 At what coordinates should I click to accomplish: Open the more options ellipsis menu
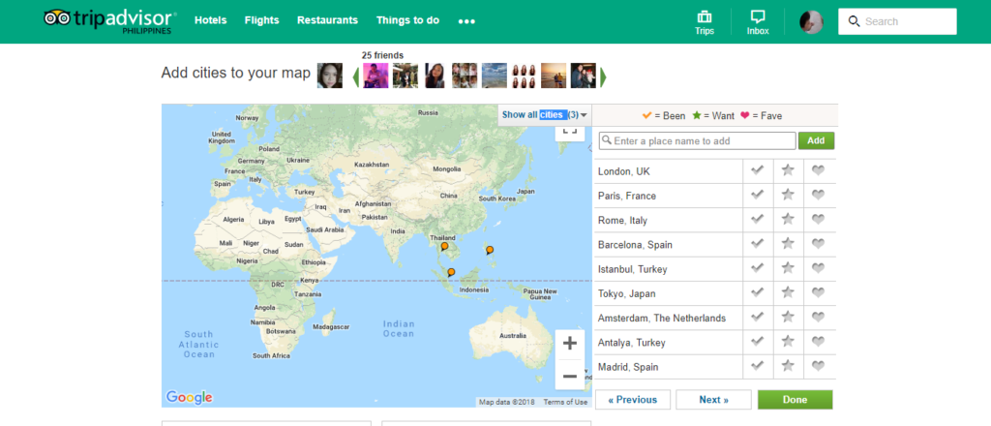[x=466, y=21]
